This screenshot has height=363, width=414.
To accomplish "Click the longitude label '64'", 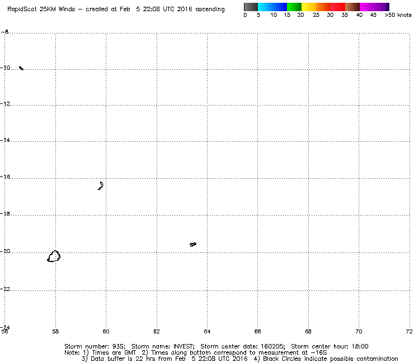I will coord(207,331).
